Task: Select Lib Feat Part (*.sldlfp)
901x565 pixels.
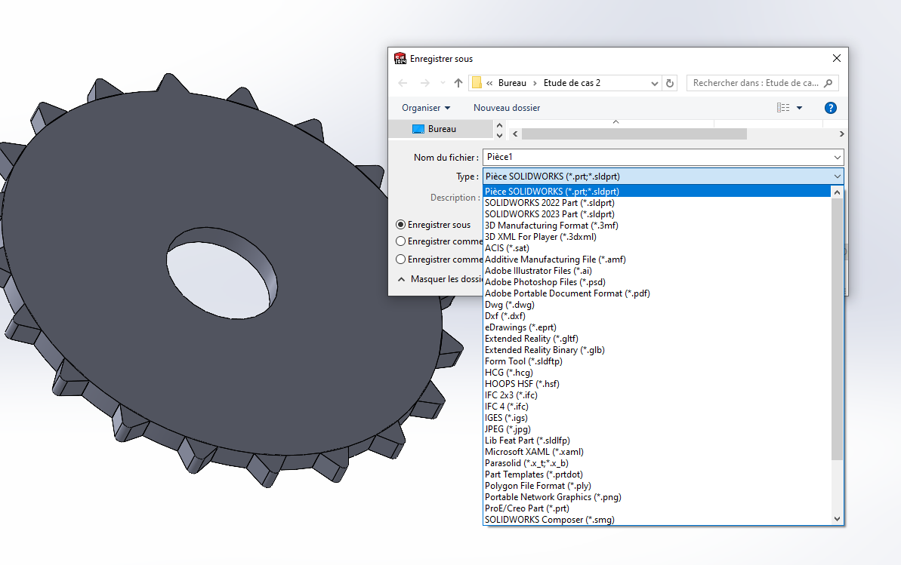Action: (x=657, y=441)
